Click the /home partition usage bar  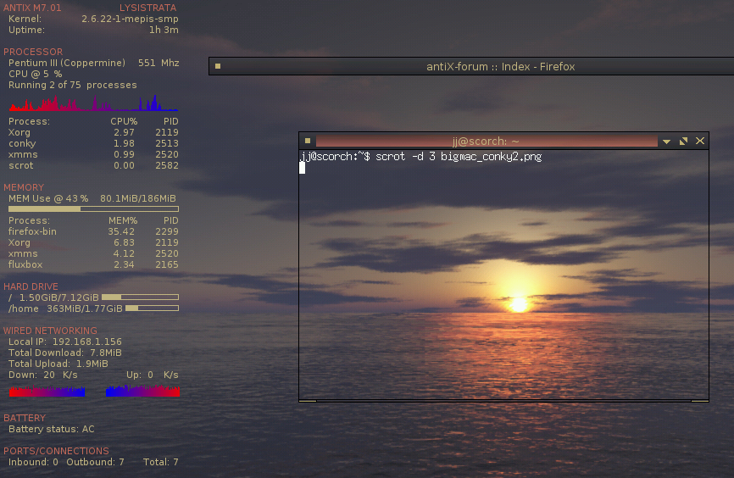[152, 308]
